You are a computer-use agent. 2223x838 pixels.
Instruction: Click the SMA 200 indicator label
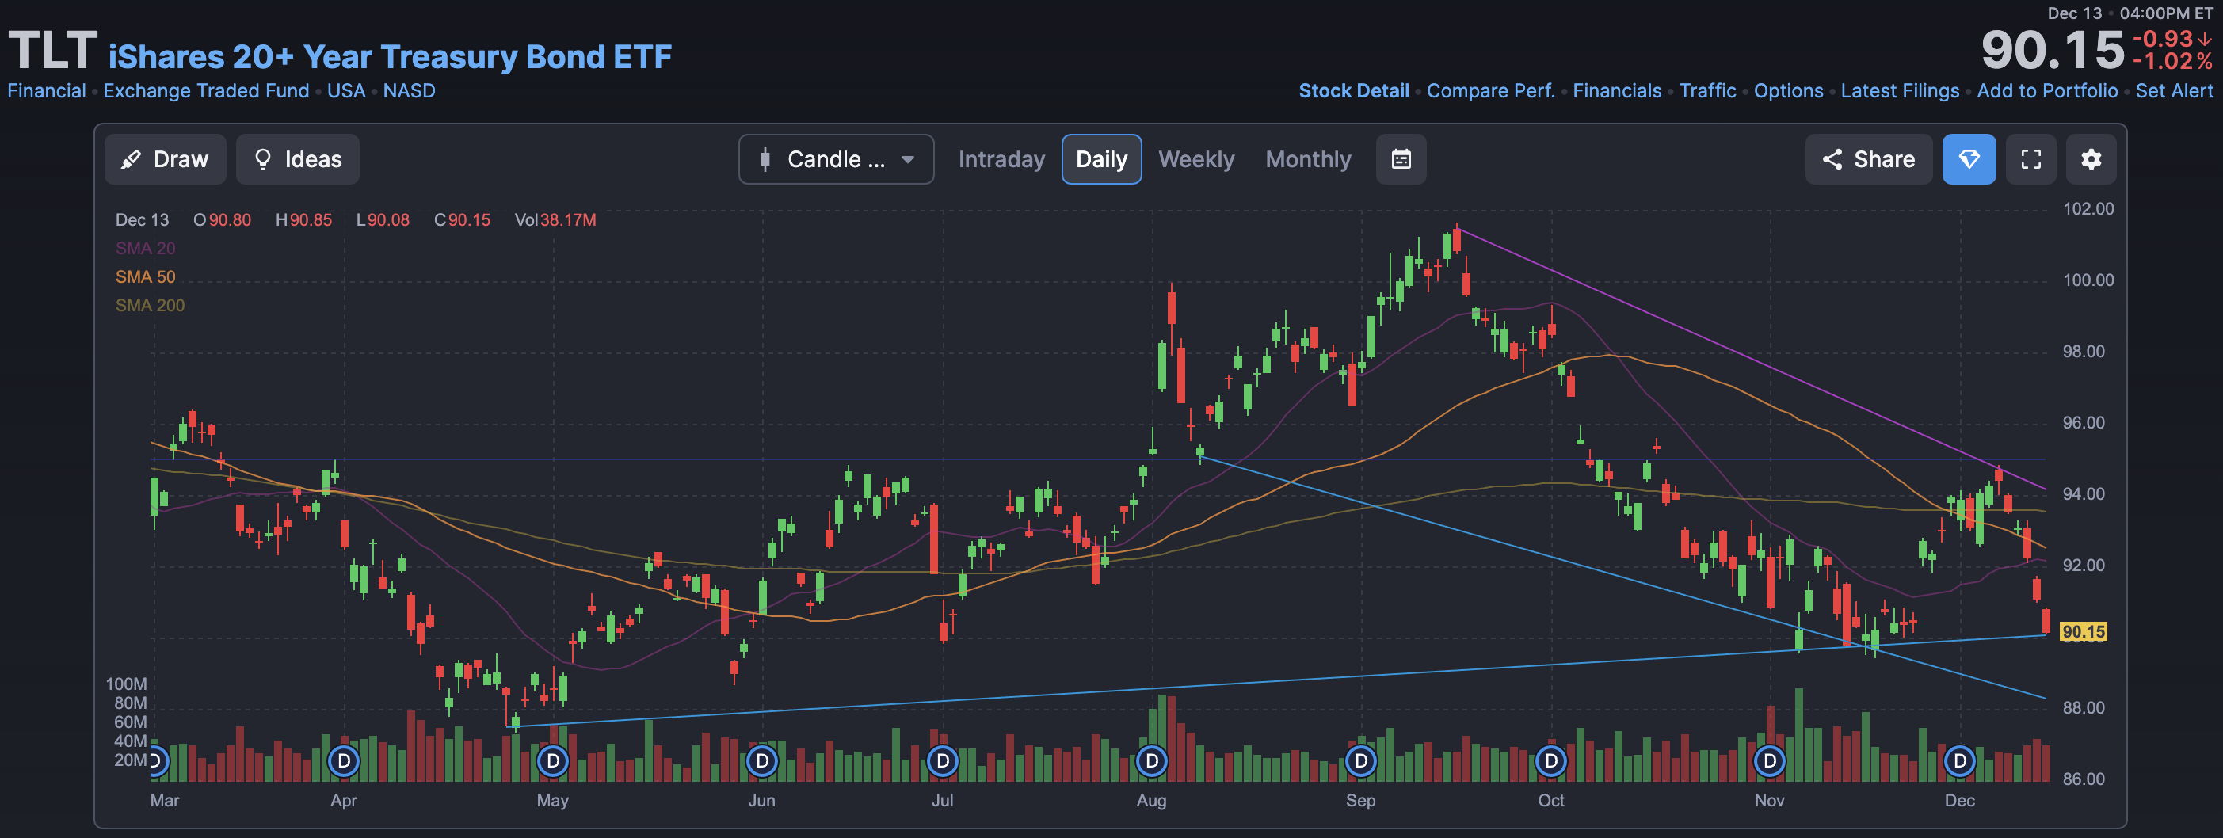click(151, 306)
